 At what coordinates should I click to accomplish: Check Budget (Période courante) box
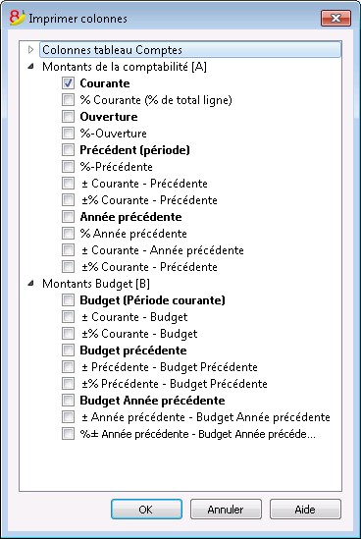point(68,299)
